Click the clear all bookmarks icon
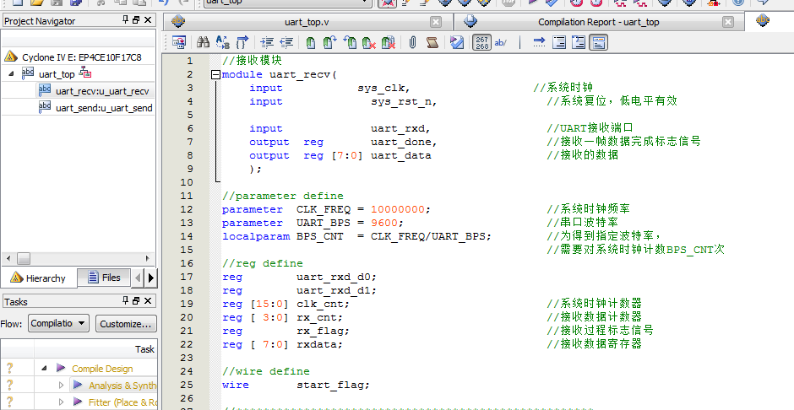 pos(389,41)
